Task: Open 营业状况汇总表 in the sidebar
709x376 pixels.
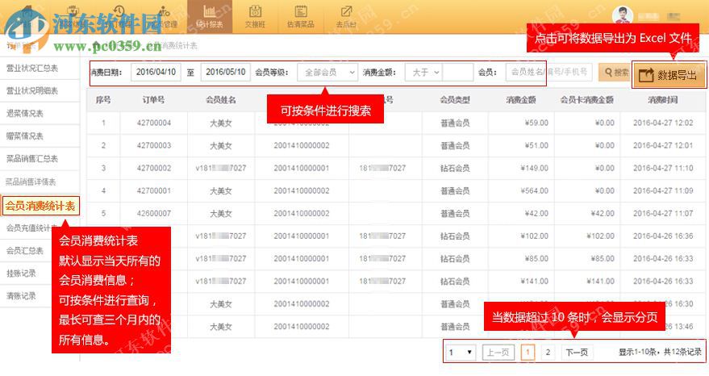Action: (32, 69)
